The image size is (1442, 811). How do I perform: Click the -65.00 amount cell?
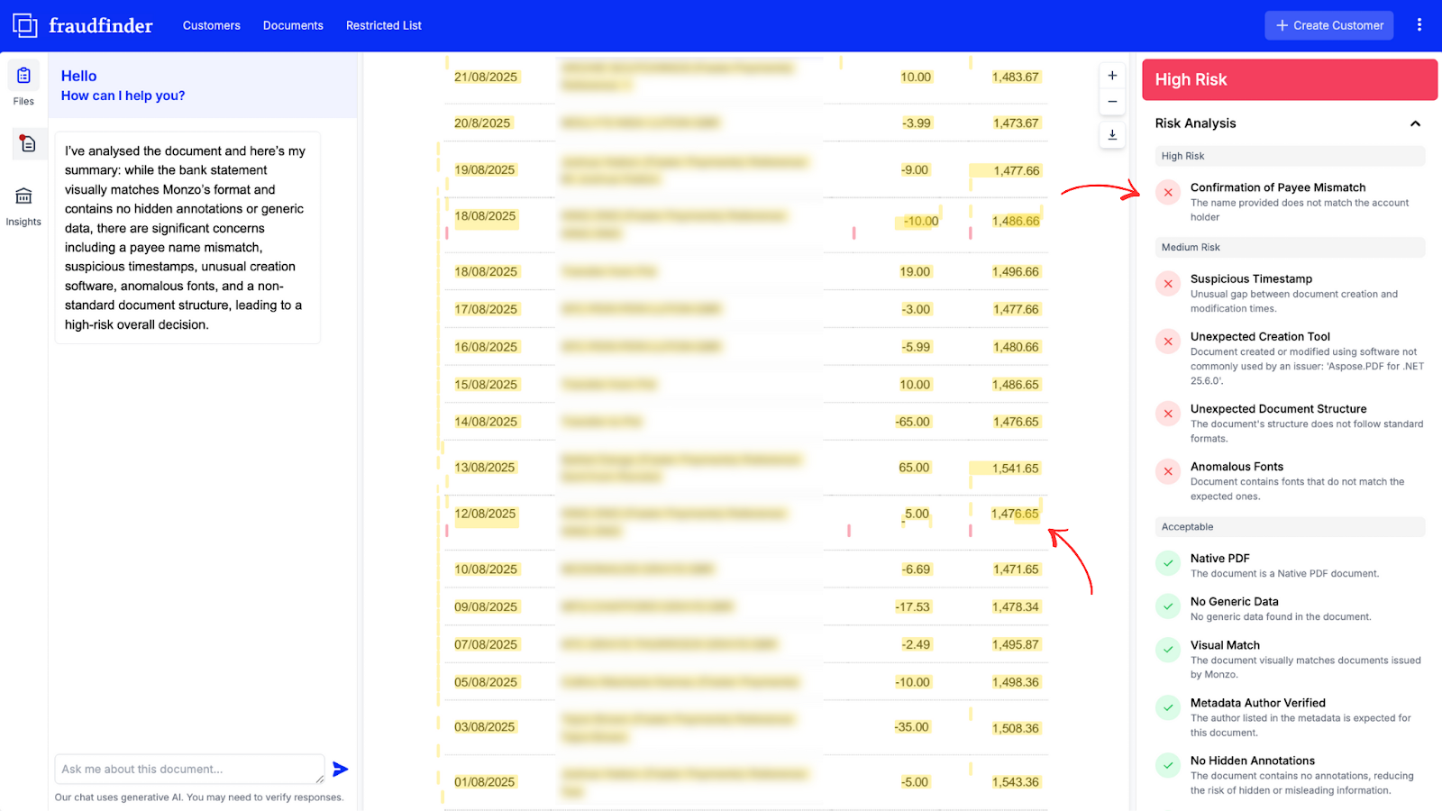(912, 422)
